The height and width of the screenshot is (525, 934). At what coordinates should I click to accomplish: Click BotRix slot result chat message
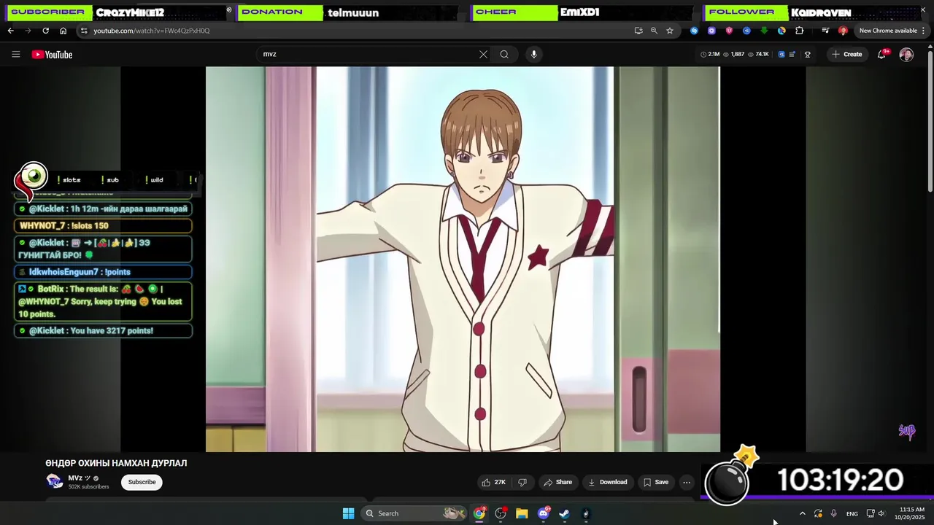[x=103, y=302]
